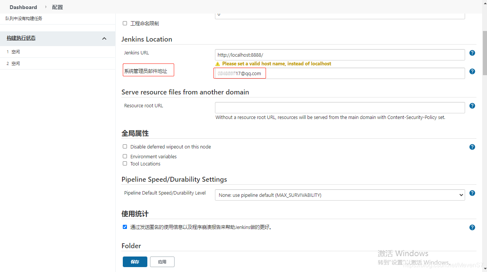
Task: Click the 队列中没有构建任务 text
Action: pos(24,19)
